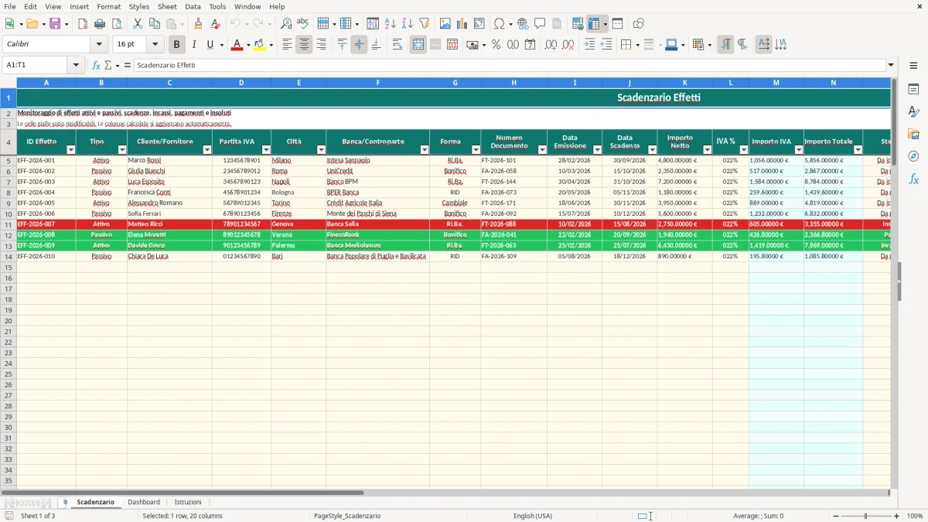Image resolution: width=928 pixels, height=522 pixels.
Task: Format as Percent icon
Action: pos(496,45)
